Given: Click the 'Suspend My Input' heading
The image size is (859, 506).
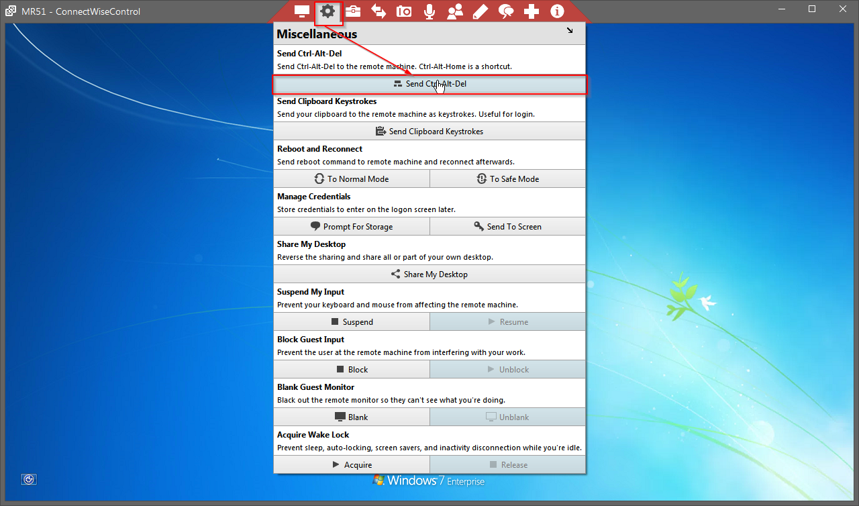Looking at the screenshot, I should tap(311, 292).
